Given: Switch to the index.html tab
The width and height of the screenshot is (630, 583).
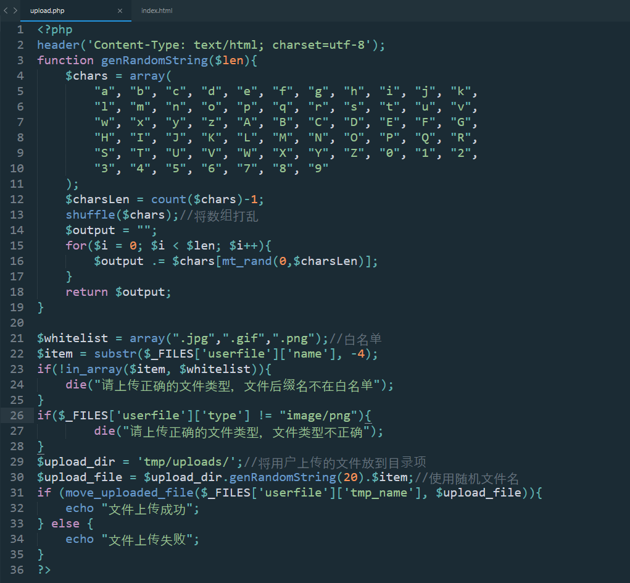Looking at the screenshot, I should click(x=157, y=10).
